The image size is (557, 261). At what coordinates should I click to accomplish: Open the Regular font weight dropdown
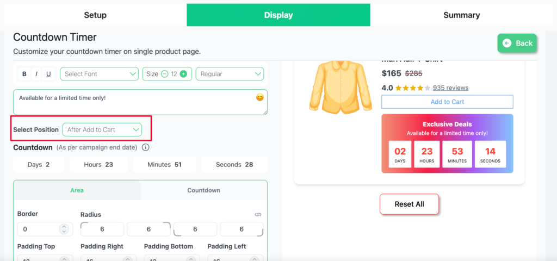(x=230, y=74)
